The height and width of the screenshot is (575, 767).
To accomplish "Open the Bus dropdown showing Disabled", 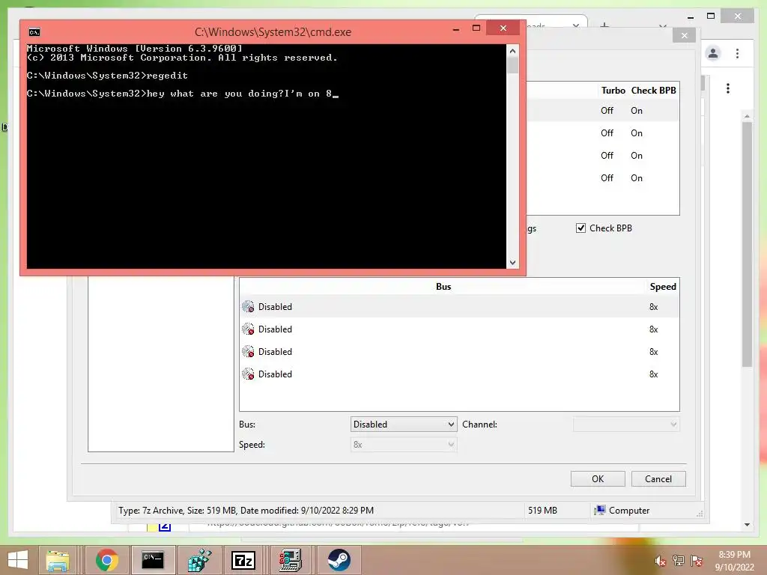I will pos(404,425).
